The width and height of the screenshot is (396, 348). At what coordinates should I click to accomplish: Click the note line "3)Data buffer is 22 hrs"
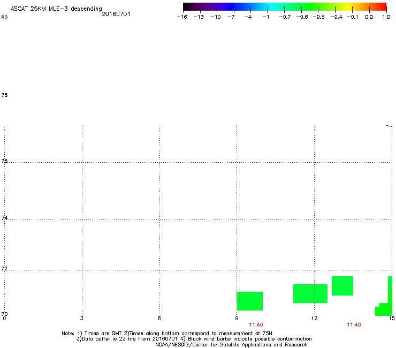(194, 339)
